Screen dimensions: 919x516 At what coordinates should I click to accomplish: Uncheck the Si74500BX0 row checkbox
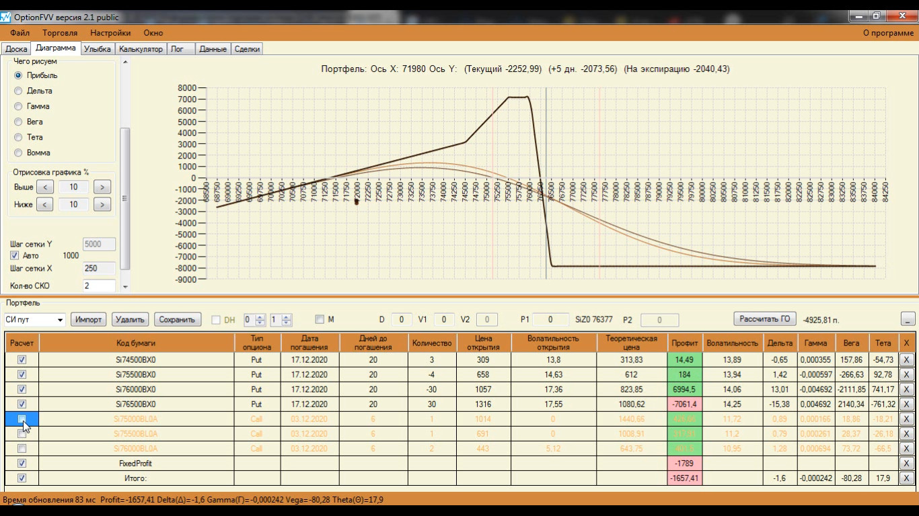point(22,360)
